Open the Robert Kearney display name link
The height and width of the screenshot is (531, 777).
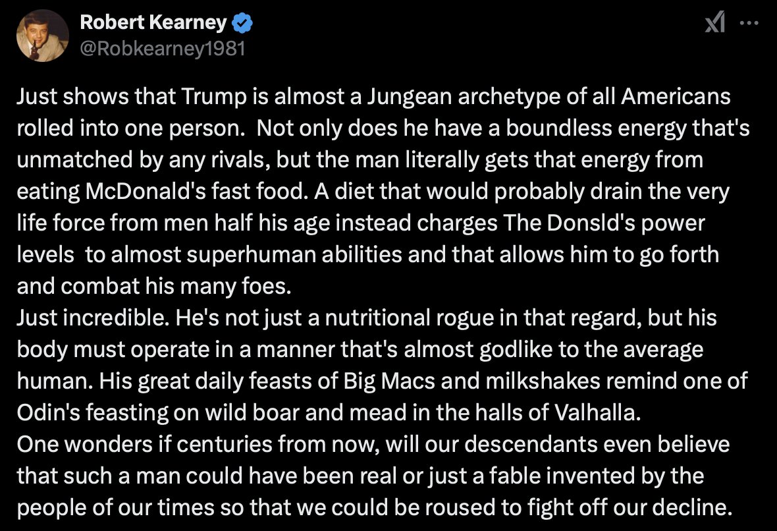coord(153,24)
